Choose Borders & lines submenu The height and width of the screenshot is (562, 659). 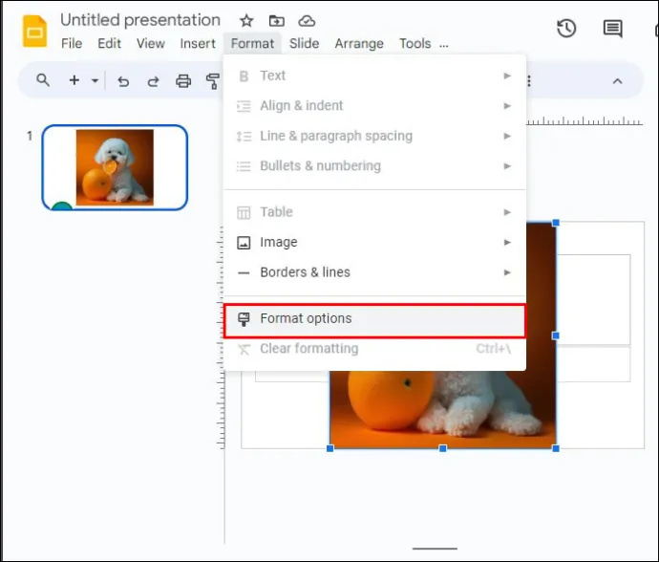(374, 272)
